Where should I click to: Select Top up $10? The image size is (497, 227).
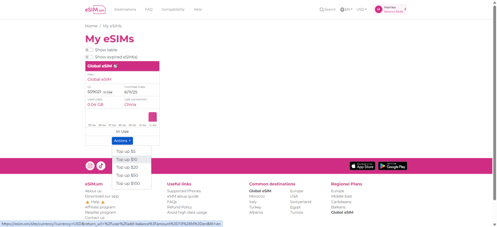tap(132, 160)
